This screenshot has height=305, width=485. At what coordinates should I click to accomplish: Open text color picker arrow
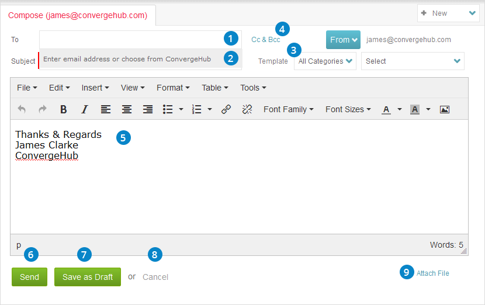(400, 109)
